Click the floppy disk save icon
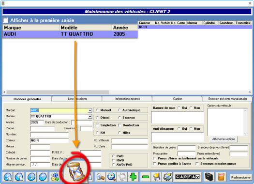This screenshot has width=254, height=184. (x=157, y=177)
